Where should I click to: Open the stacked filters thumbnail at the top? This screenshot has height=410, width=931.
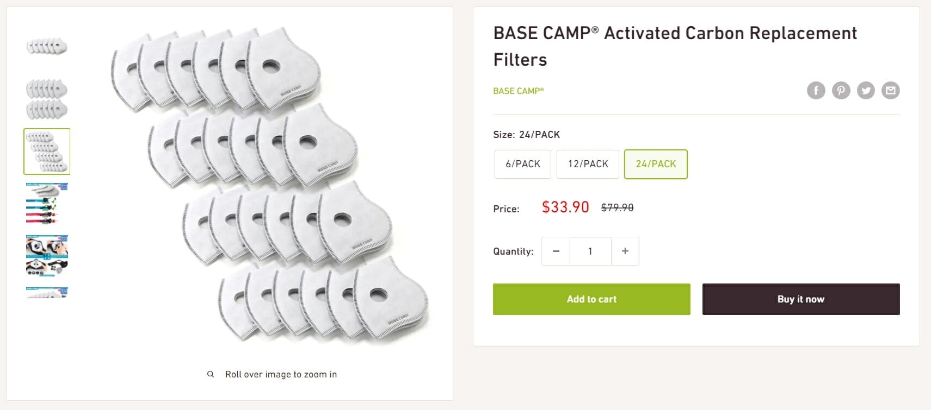pos(47,46)
